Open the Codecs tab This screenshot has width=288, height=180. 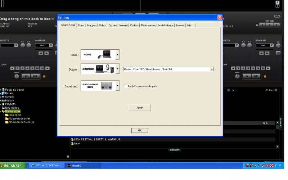click(134, 26)
